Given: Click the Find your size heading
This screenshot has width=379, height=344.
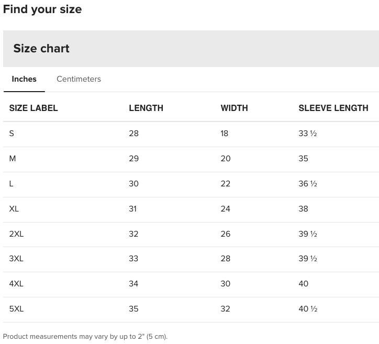Looking at the screenshot, I should [42, 9].
